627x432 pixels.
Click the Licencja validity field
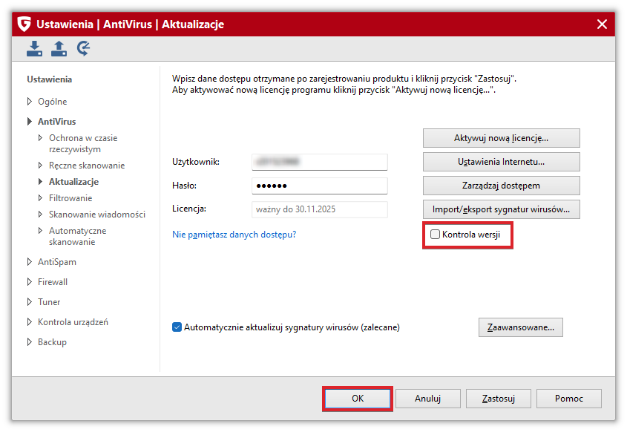point(320,209)
